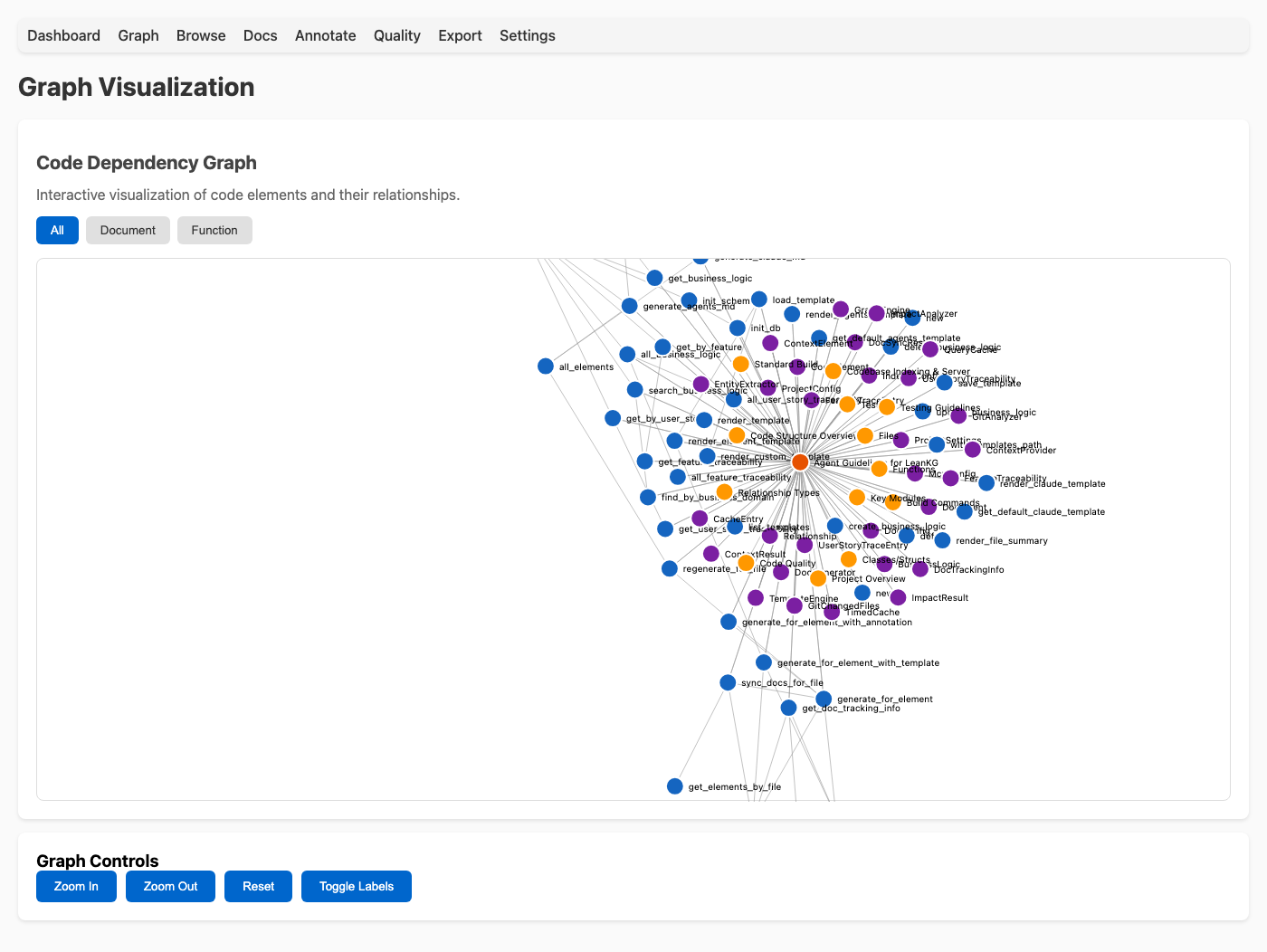Screen dimensions: 1267x952
Task: Select the all_elements graph node
Action: 545,367
